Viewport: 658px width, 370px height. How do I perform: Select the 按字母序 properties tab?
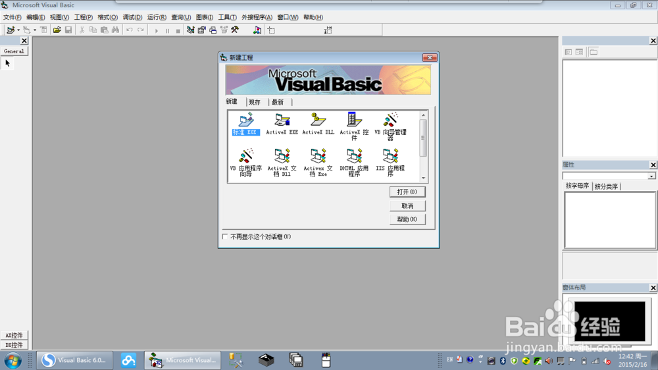click(x=577, y=186)
